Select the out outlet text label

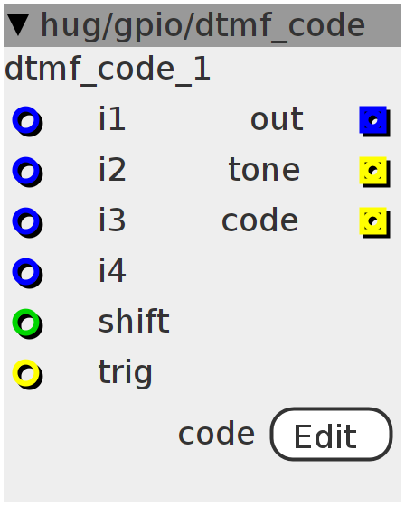pos(278,119)
